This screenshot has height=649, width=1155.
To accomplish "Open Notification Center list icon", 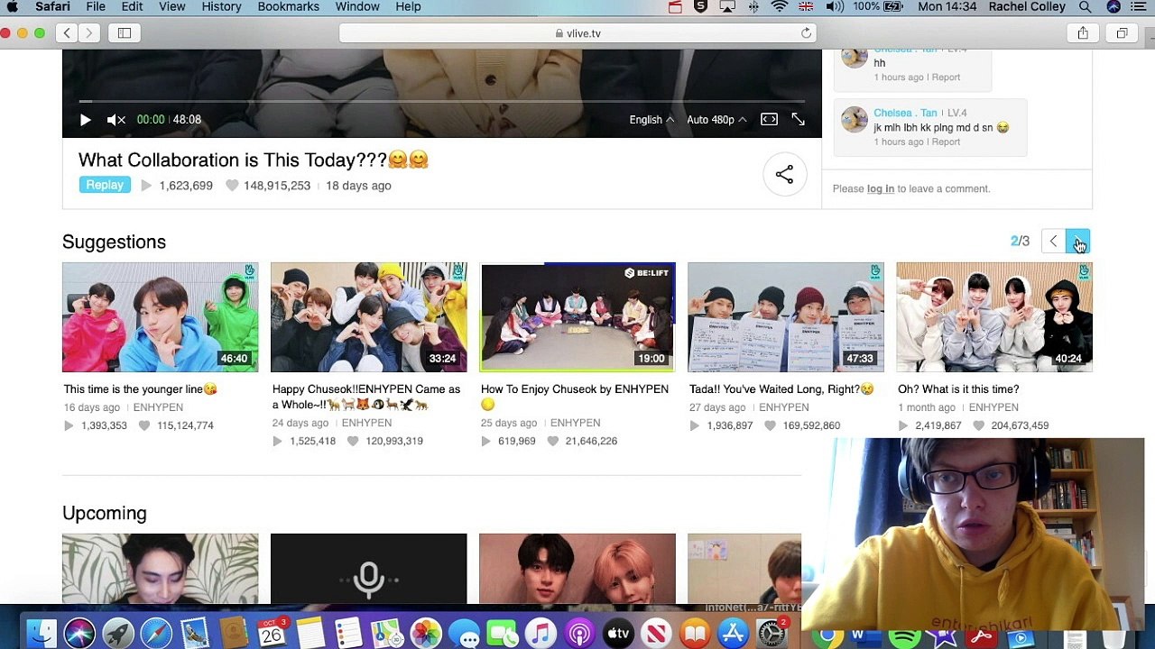I will tap(1139, 6).
